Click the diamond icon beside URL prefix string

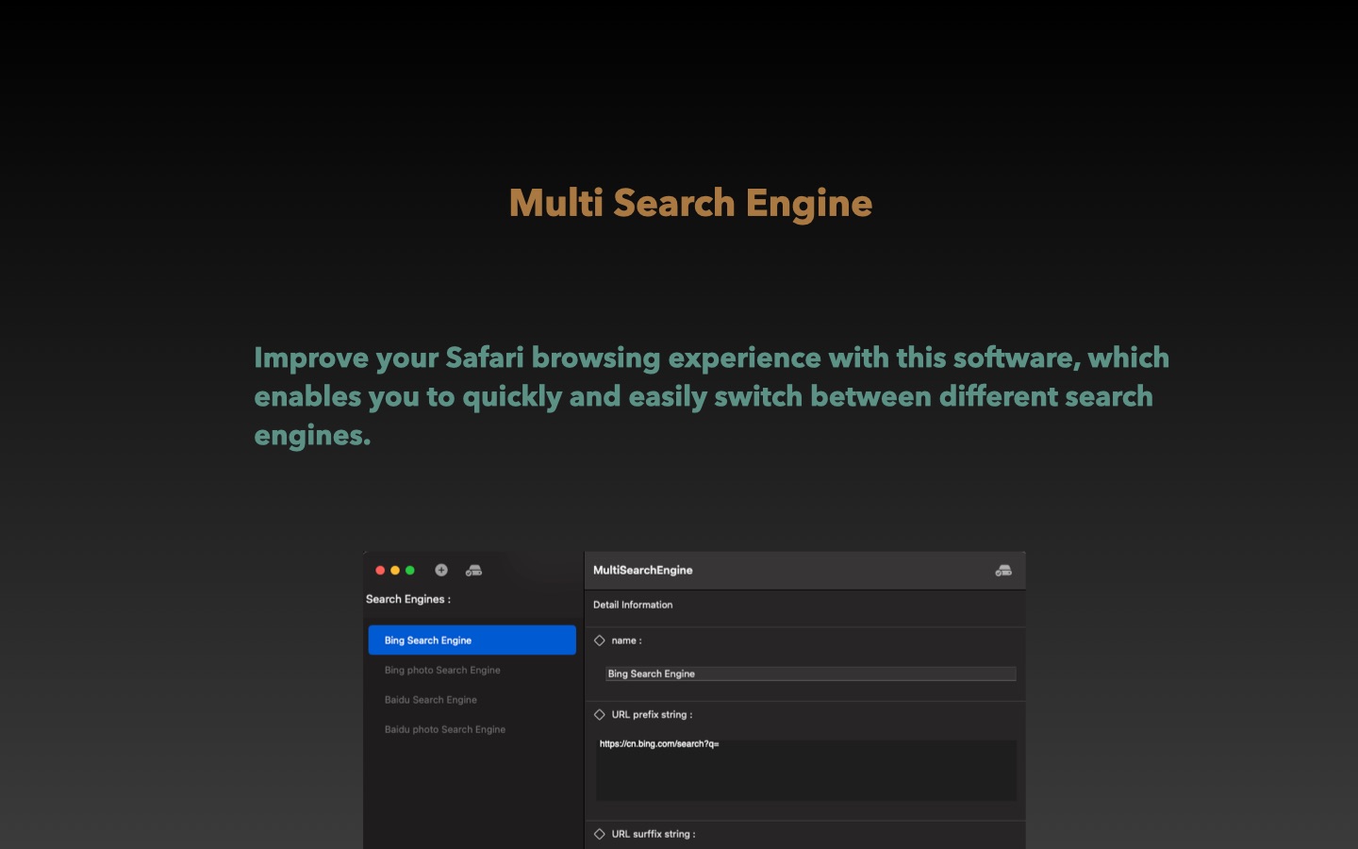click(x=600, y=714)
